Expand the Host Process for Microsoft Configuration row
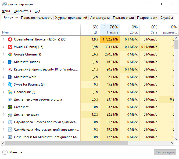179x159 pixels. coord(4,137)
